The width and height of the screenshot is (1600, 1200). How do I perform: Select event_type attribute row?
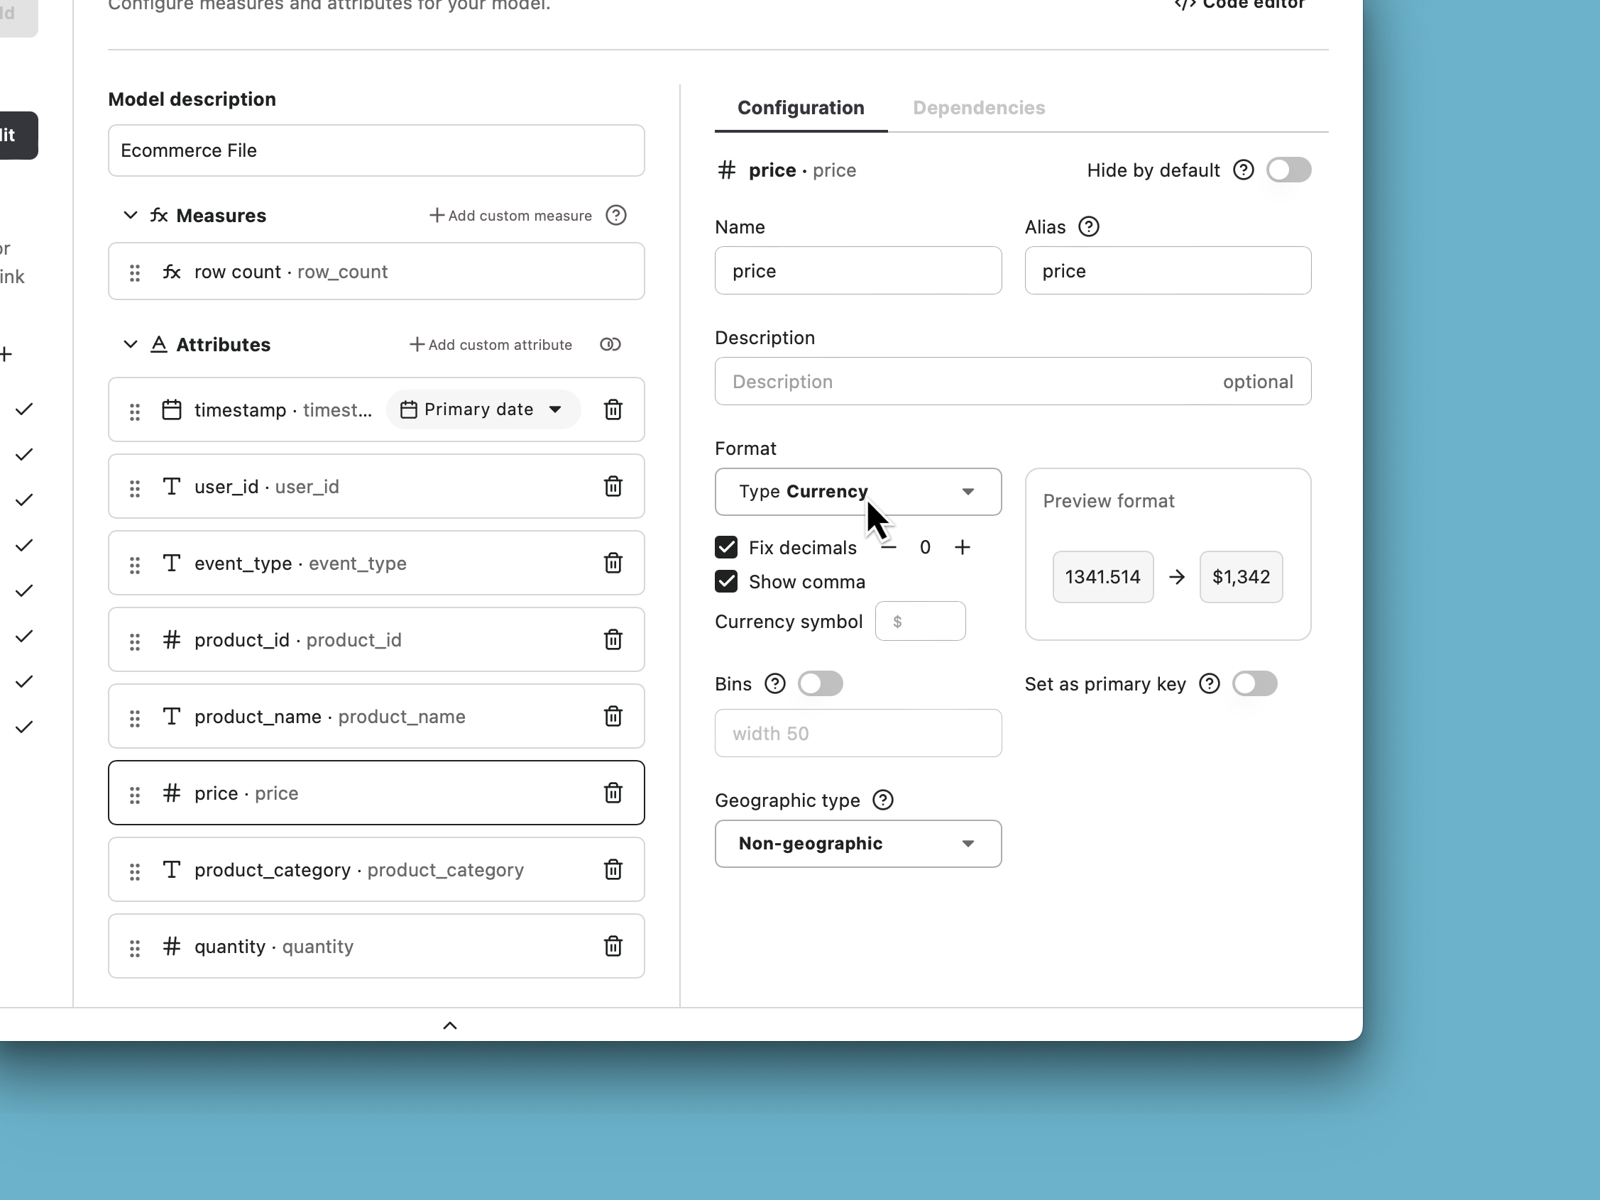click(376, 563)
